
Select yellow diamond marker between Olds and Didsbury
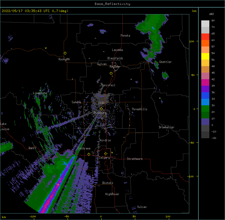101,109
